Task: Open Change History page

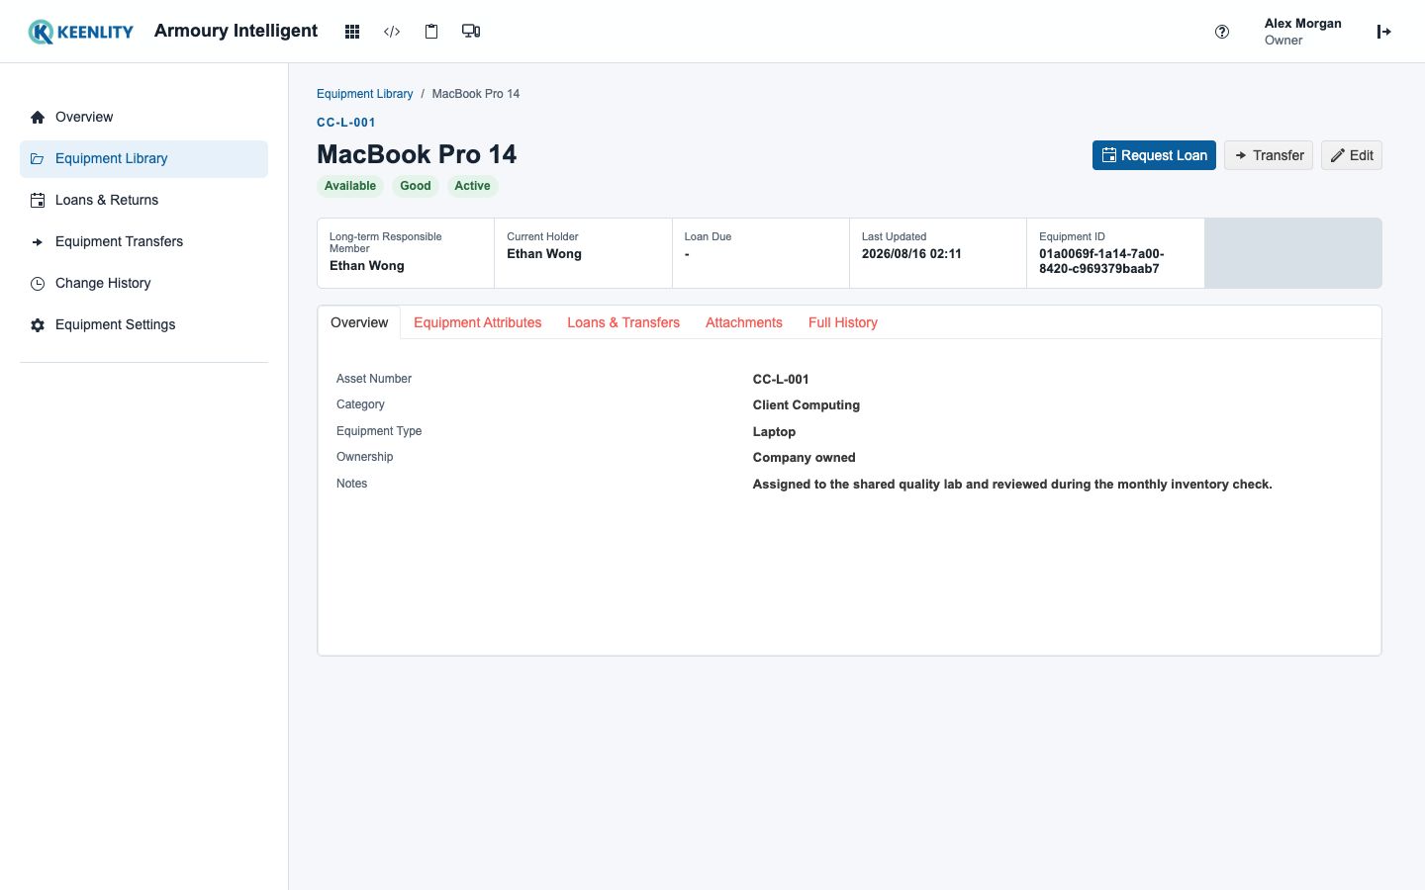Action: tap(143, 284)
